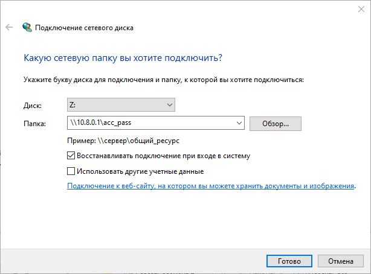Enable Использовать другие учетные данные checkbox
This screenshot has width=371, height=274.
[x=71, y=171]
